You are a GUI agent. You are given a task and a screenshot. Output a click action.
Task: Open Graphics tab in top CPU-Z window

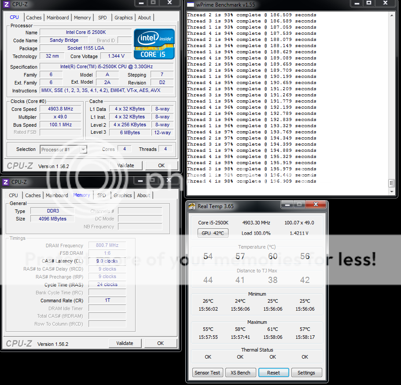124,18
